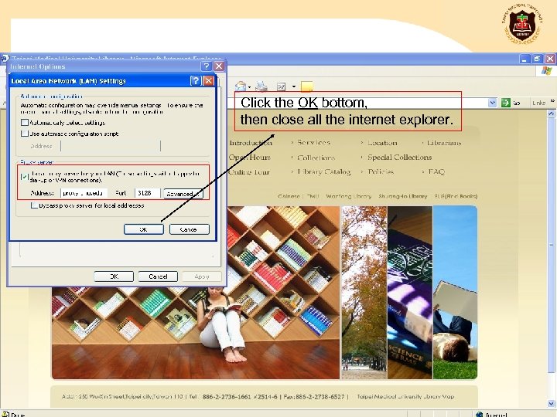Screen dimensions: 557x417
Task: Open the Online Tour link
Action: [249, 172]
